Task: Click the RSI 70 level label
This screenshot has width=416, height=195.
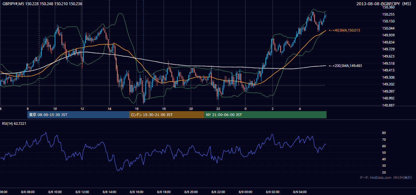Action: pyautogui.click(x=384, y=139)
